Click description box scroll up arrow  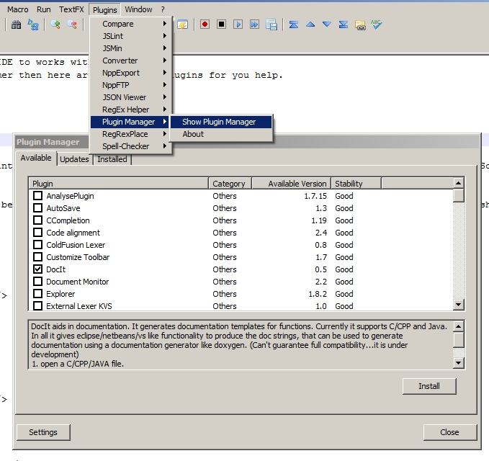tap(458, 326)
